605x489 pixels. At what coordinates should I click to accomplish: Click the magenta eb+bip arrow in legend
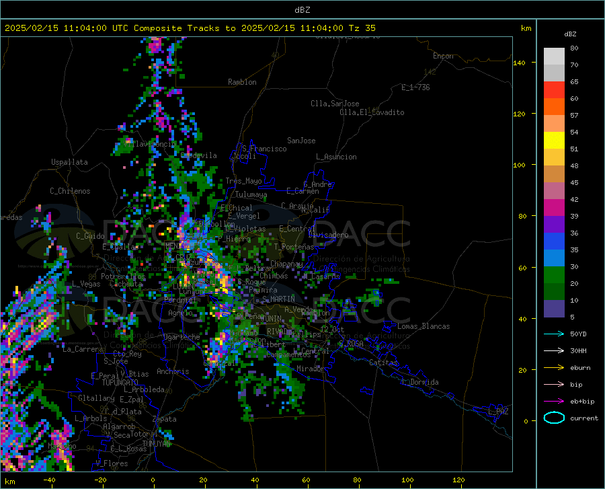tap(554, 402)
